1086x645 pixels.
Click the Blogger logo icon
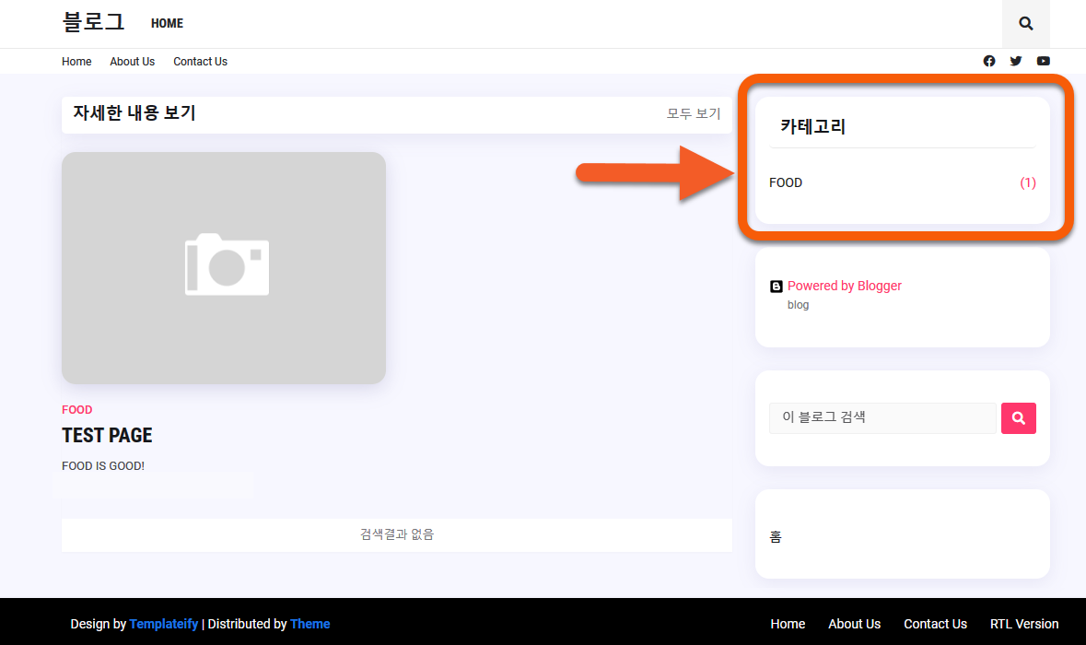tap(776, 287)
